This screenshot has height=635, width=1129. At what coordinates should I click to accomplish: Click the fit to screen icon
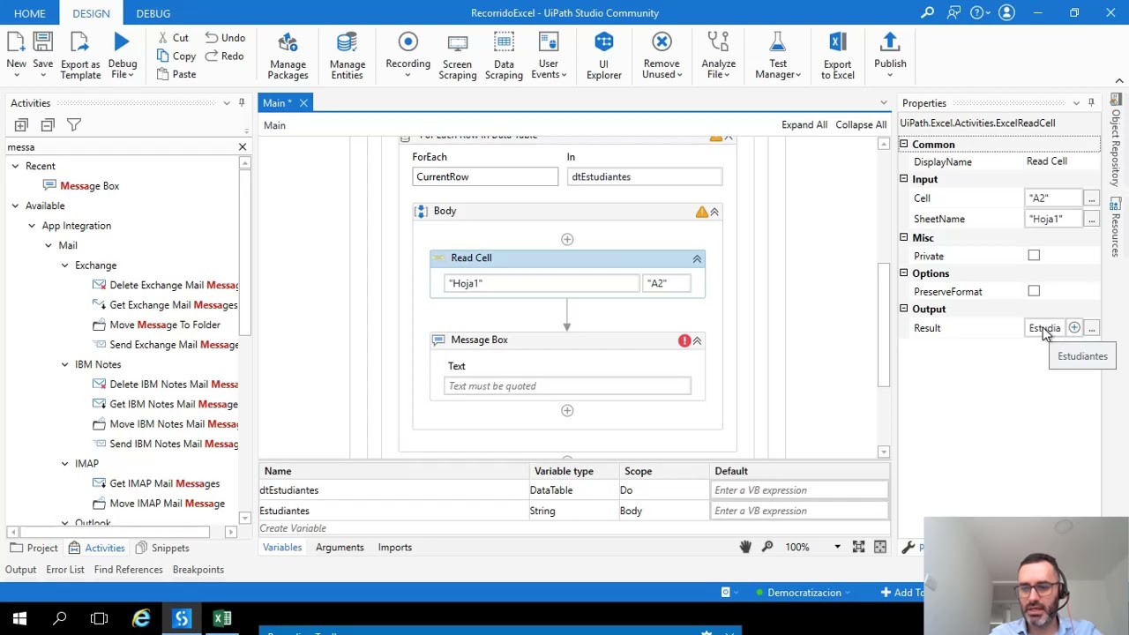pyautogui.click(x=858, y=547)
